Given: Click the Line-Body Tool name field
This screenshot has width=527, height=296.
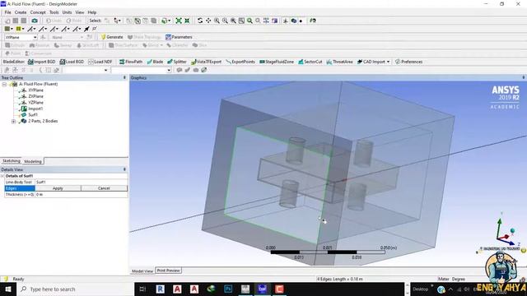Looking at the screenshot, I should pos(81,182).
